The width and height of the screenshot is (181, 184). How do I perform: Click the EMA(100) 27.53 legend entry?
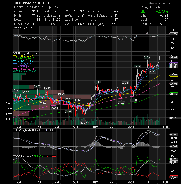(24, 69)
